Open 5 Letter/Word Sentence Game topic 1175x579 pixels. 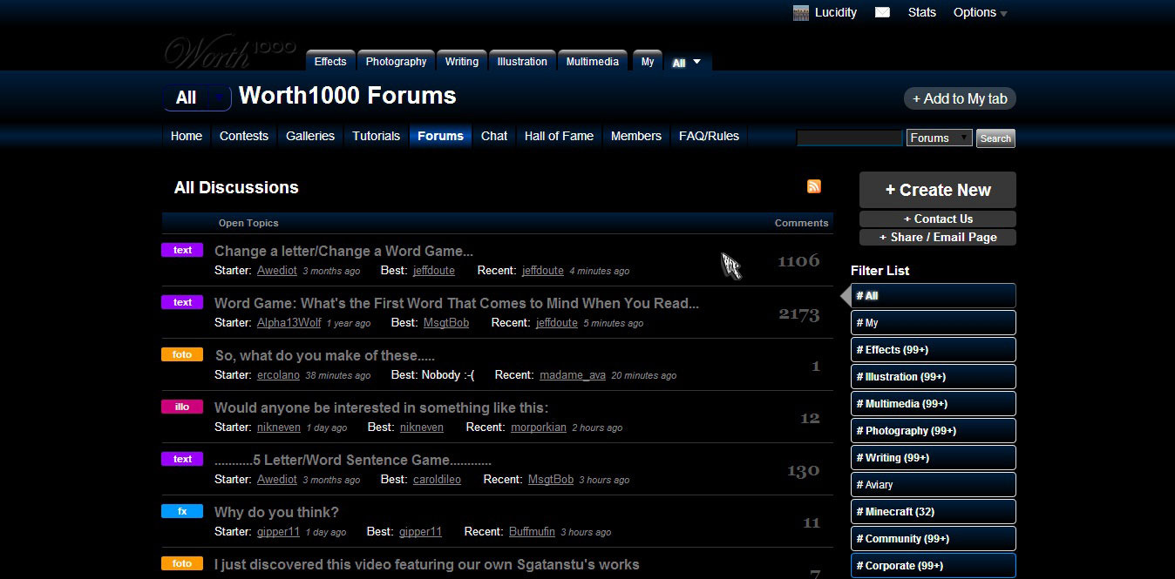coord(353,461)
